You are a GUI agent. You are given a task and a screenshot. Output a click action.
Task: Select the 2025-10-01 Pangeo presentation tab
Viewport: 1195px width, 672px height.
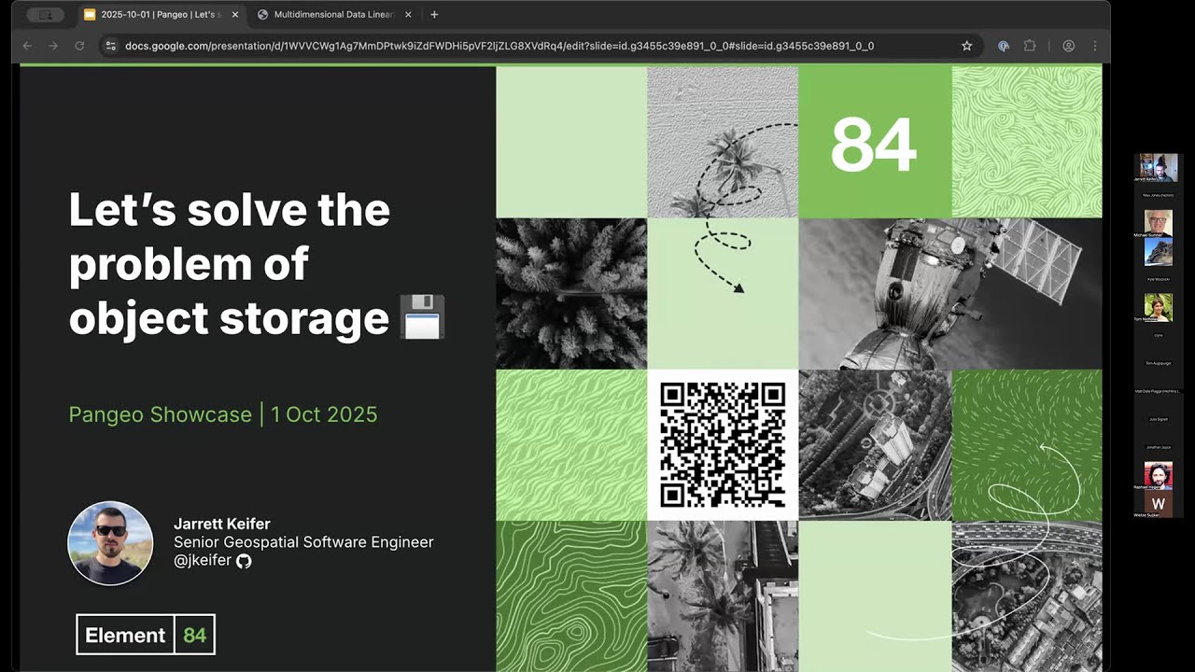pyautogui.click(x=161, y=15)
